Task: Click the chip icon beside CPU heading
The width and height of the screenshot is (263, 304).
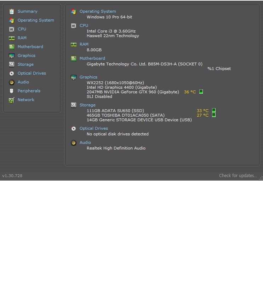Action: pyautogui.click(x=74, y=26)
